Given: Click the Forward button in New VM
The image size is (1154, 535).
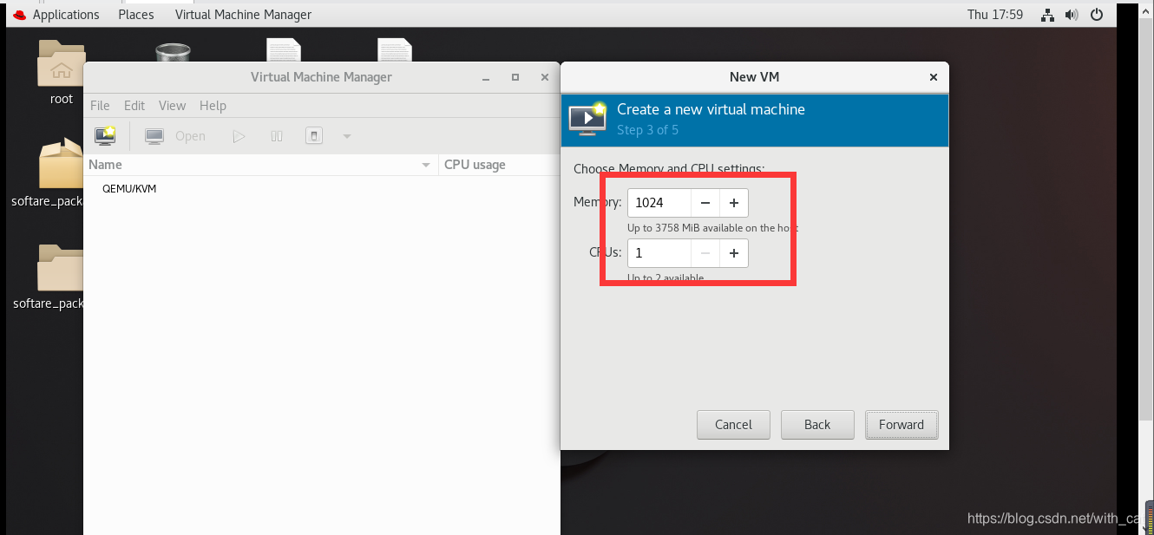Looking at the screenshot, I should pyautogui.click(x=902, y=425).
